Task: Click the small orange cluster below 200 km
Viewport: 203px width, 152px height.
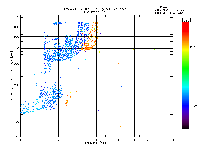Action: [69, 100]
